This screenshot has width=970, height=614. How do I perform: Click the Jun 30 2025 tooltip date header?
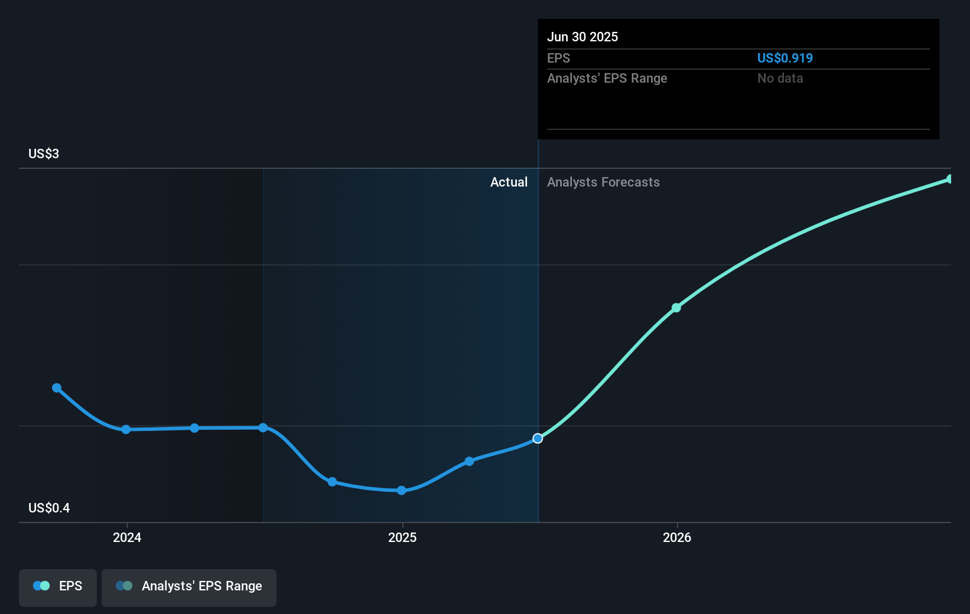(x=582, y=37)
